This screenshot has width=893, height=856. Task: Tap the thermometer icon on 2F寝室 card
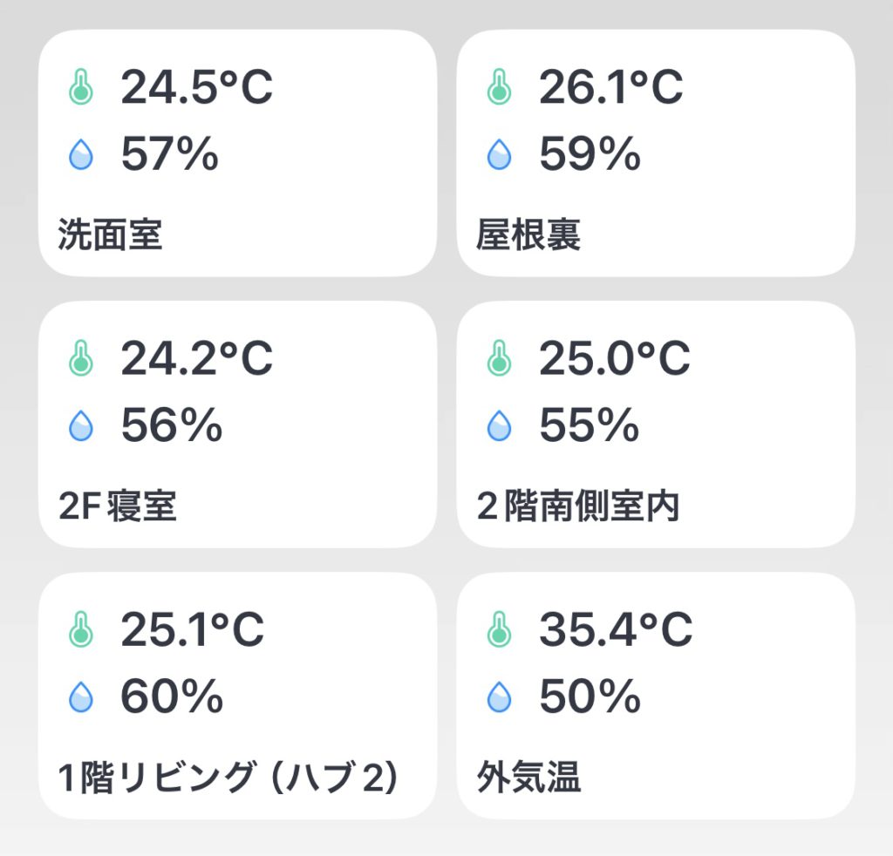(81, 358)
